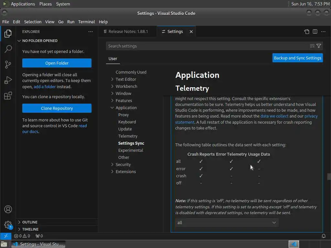Expand Text Editor settings category
The height and width of the screenshot is (248, 331).
pyautogui.click(x=126, y=79)
